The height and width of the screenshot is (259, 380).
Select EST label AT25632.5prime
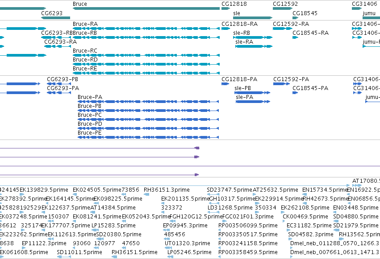click(276, 190)
